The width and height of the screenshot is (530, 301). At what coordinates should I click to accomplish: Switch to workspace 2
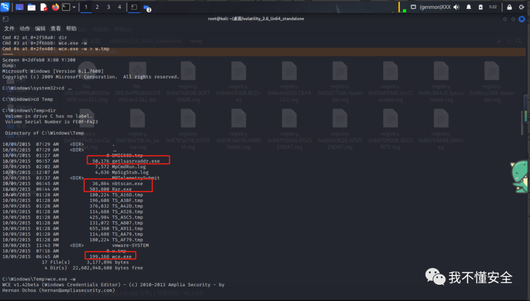[97, 7]
